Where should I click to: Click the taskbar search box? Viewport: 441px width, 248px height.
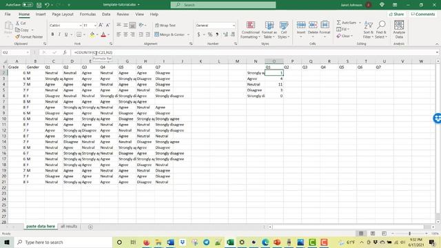[x=63, y=242]
